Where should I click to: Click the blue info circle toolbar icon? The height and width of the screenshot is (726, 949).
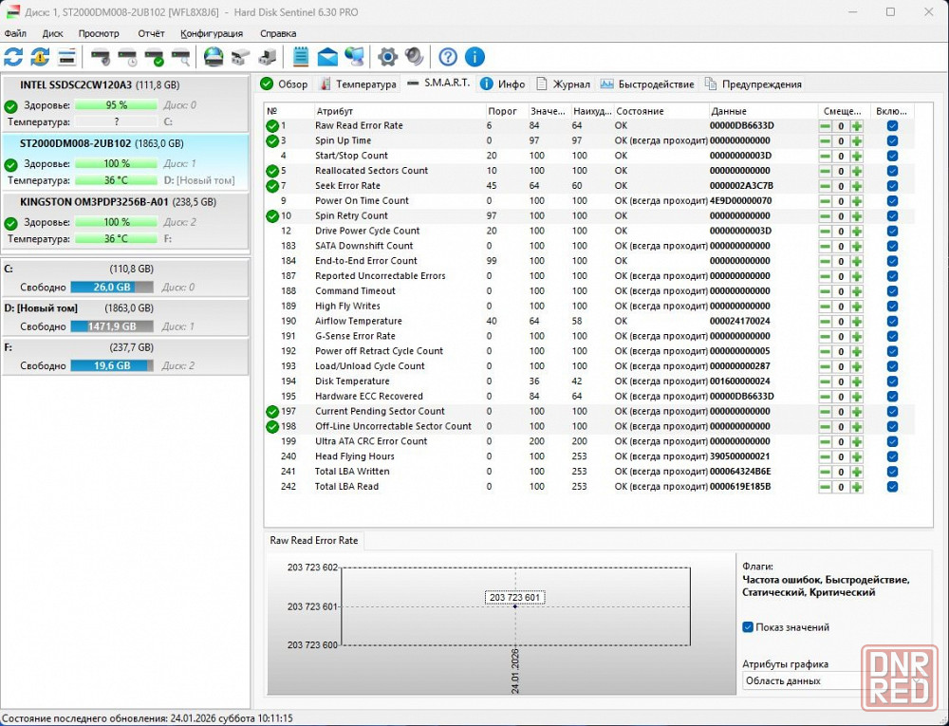point(474,57)
